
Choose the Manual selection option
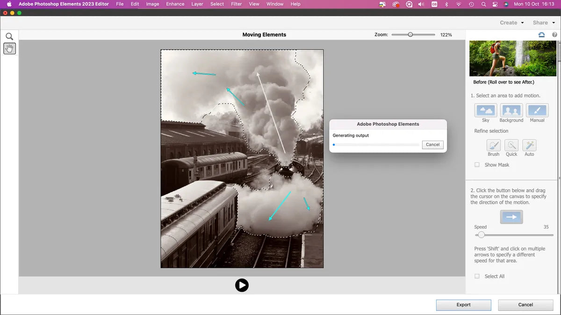click(537, 111)
